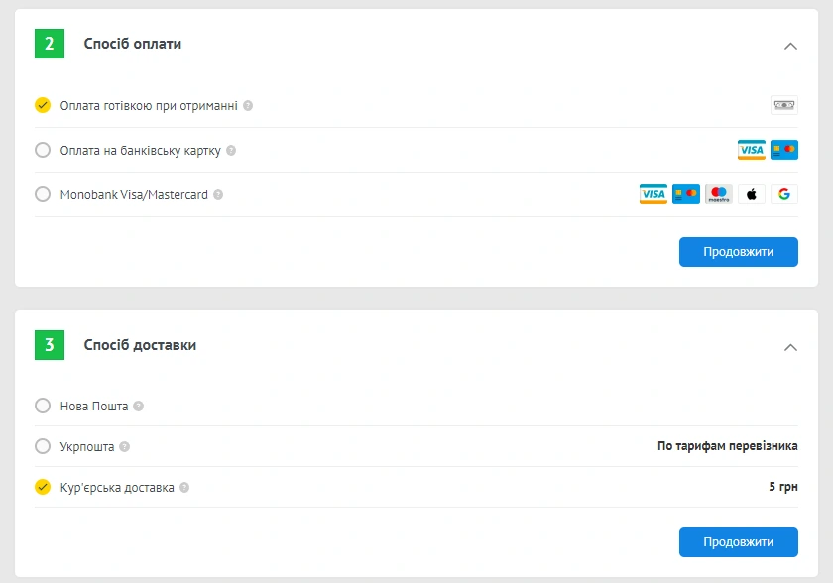This screenshot has height=583, width=833.
Task: Choose Нова Пошта delivery option
Action: coord(43,406)
